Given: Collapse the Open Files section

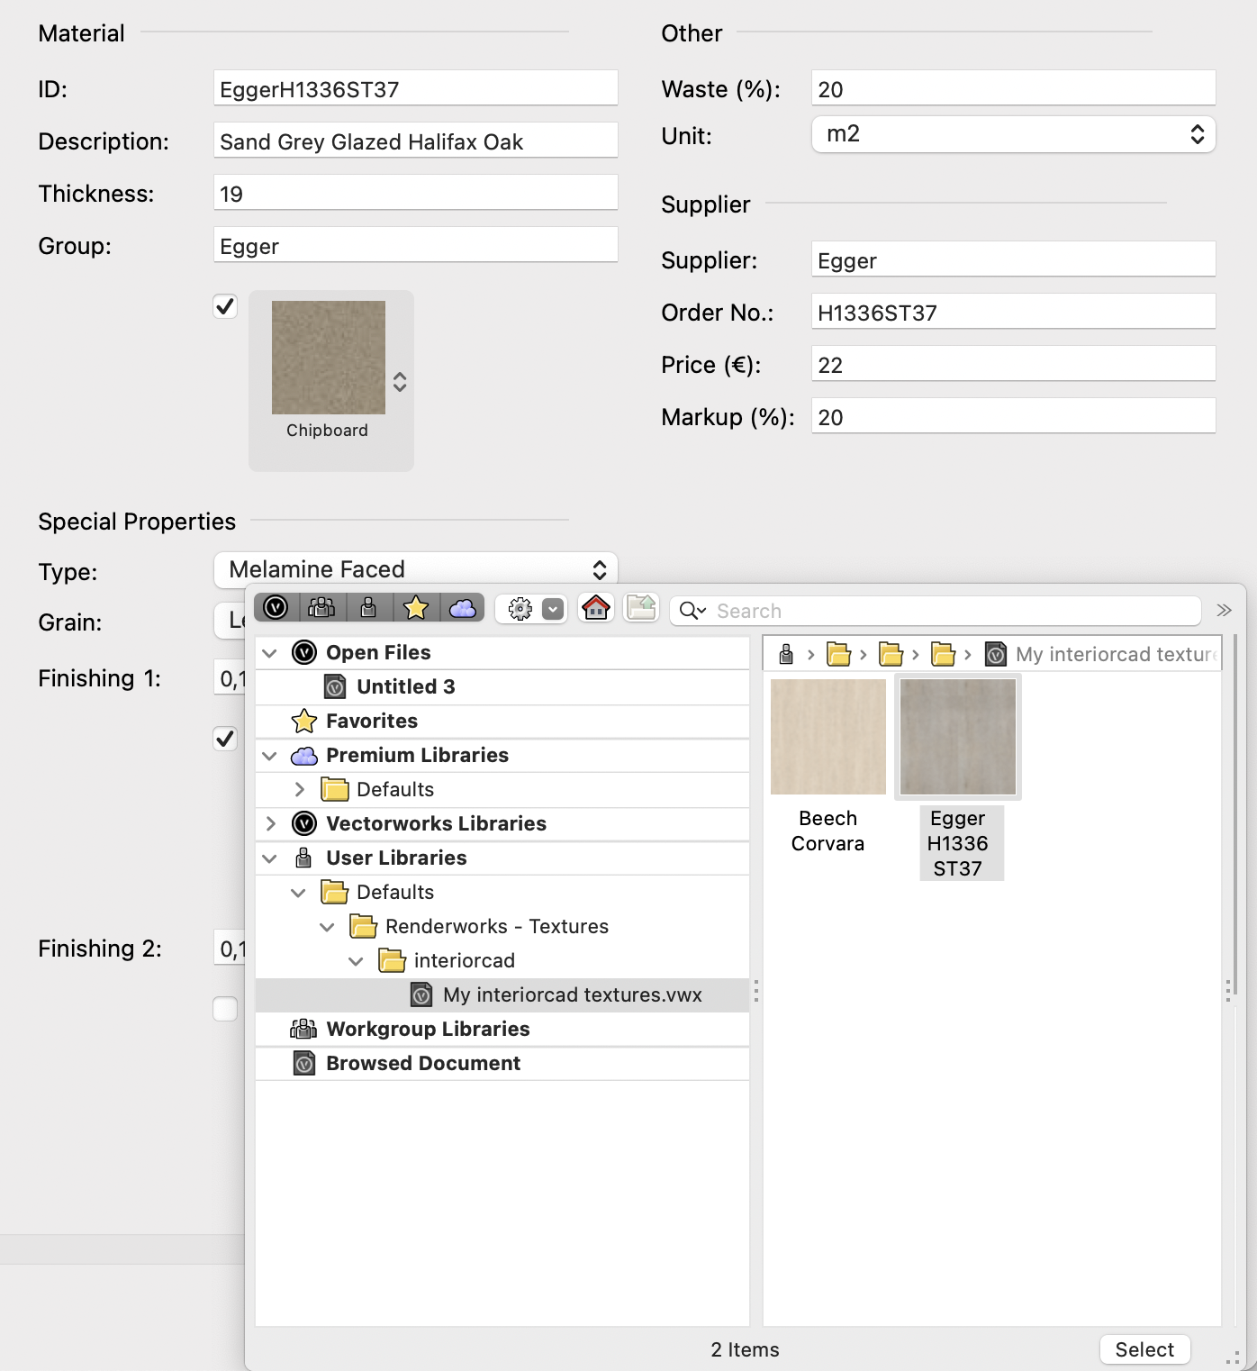Looking at the screenshot, I should click(x=269, y=653).
